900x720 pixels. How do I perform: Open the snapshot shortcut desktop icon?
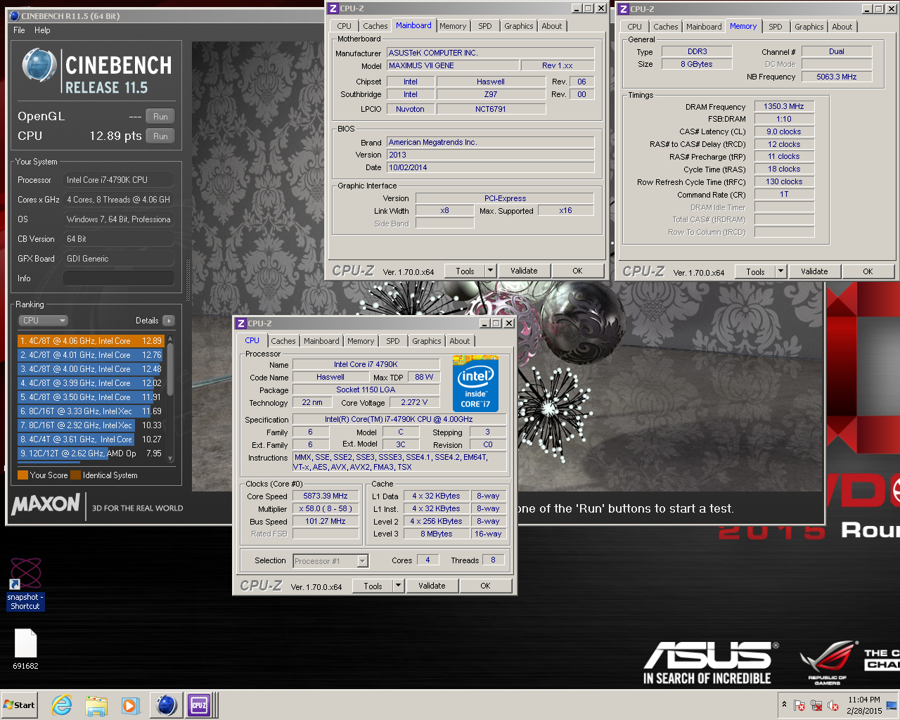[25, 584]
